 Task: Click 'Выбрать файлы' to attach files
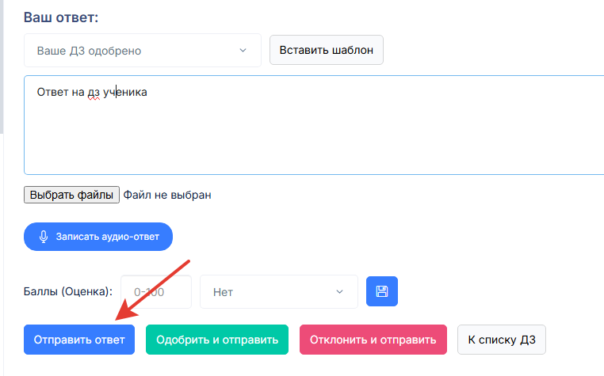(x=71, y=195)
